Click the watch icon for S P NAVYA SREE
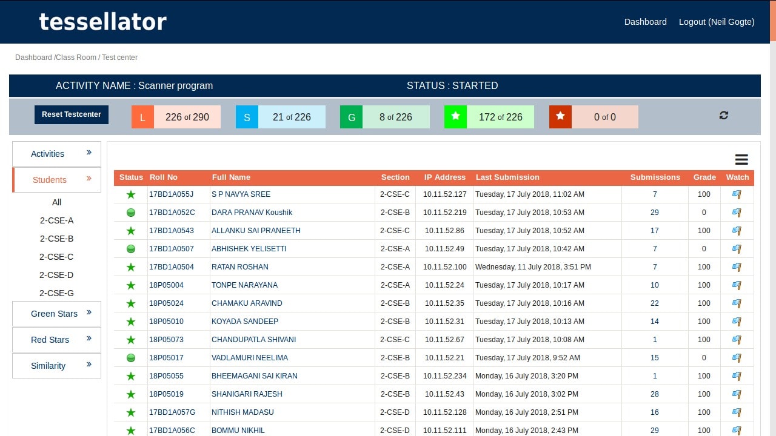The image size is (776, 436). tap(737, 194)
